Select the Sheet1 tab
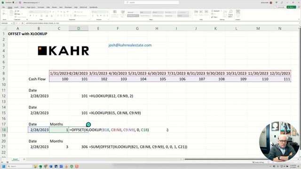Viewport: 301px width, 169px height. (x=16, y=159)
